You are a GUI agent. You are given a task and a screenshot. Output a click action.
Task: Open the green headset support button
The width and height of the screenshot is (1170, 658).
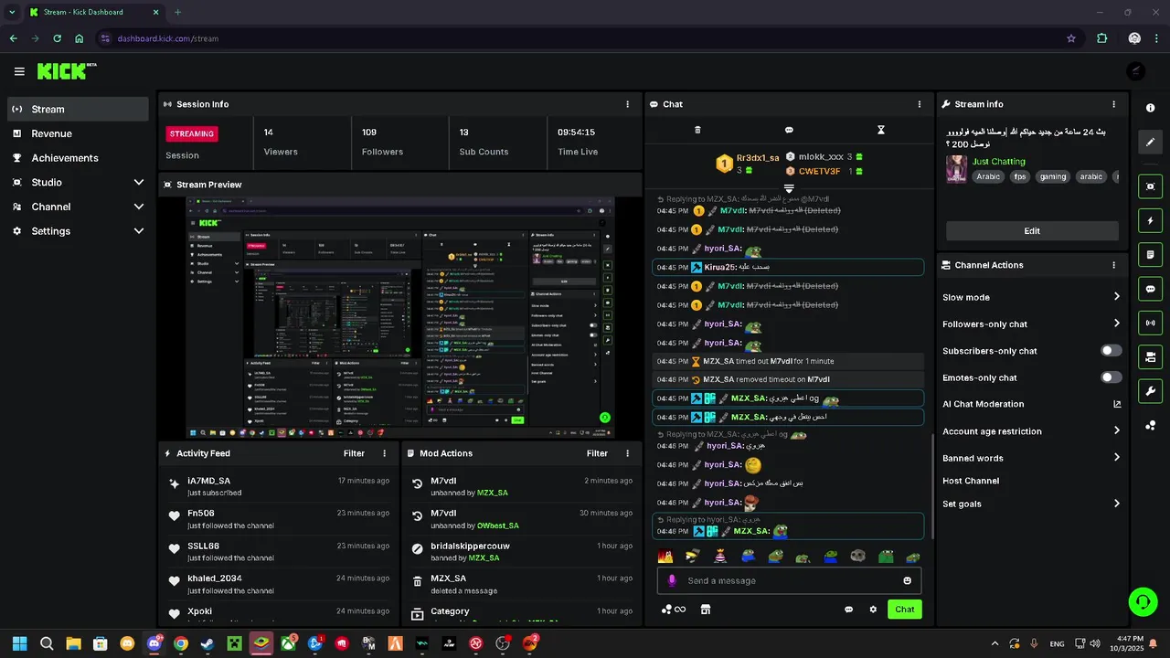coord(1143,601)
